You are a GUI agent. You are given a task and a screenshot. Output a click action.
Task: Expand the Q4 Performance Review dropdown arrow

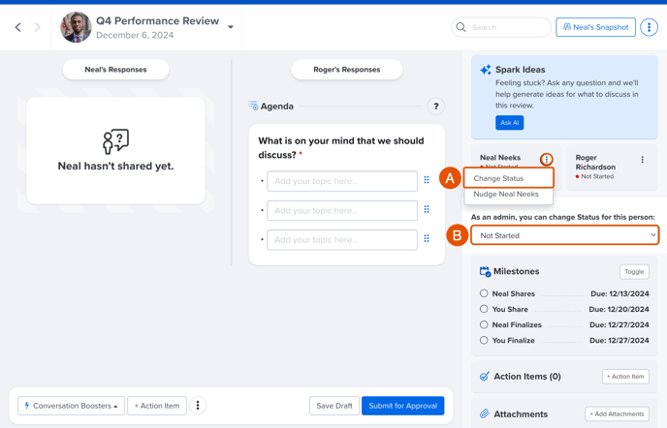pyautogui.click(x=231, y=27)
